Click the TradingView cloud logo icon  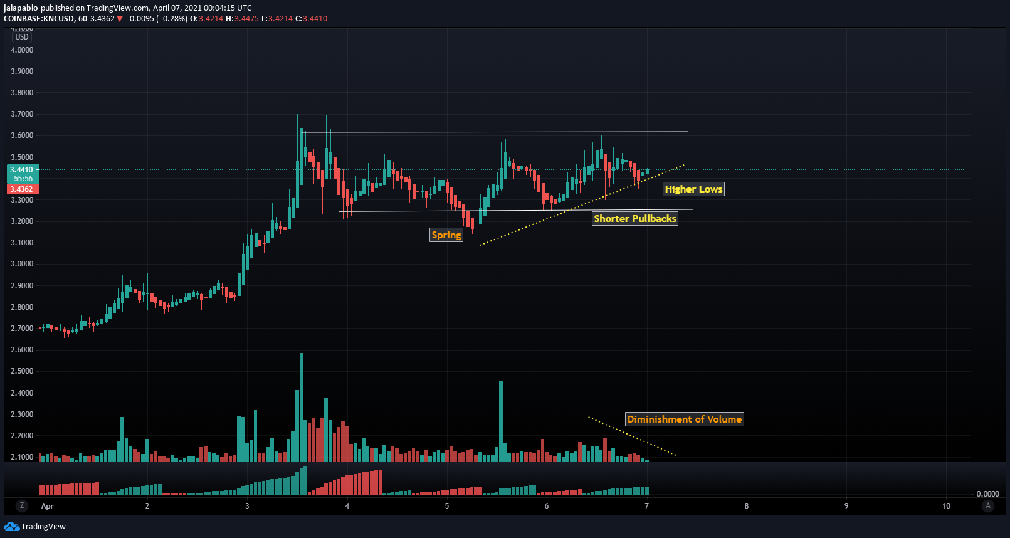coord(11,526)
